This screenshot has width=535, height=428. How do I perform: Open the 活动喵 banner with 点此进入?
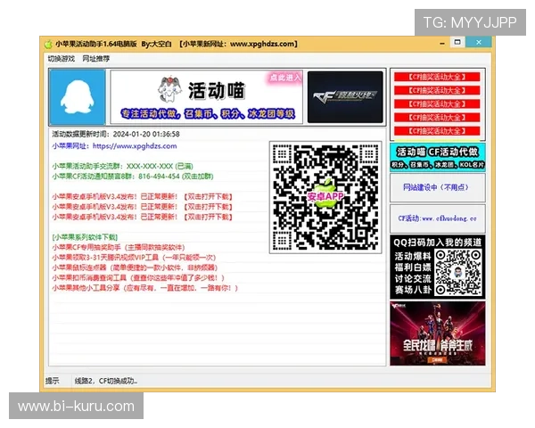point(207,97)
